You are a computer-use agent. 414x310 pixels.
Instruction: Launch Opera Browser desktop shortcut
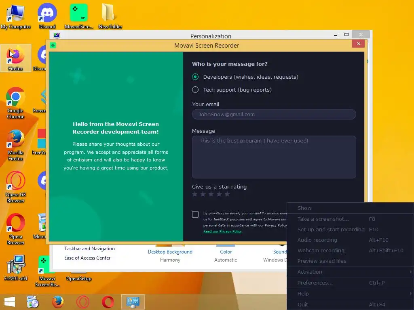point(16,229)
